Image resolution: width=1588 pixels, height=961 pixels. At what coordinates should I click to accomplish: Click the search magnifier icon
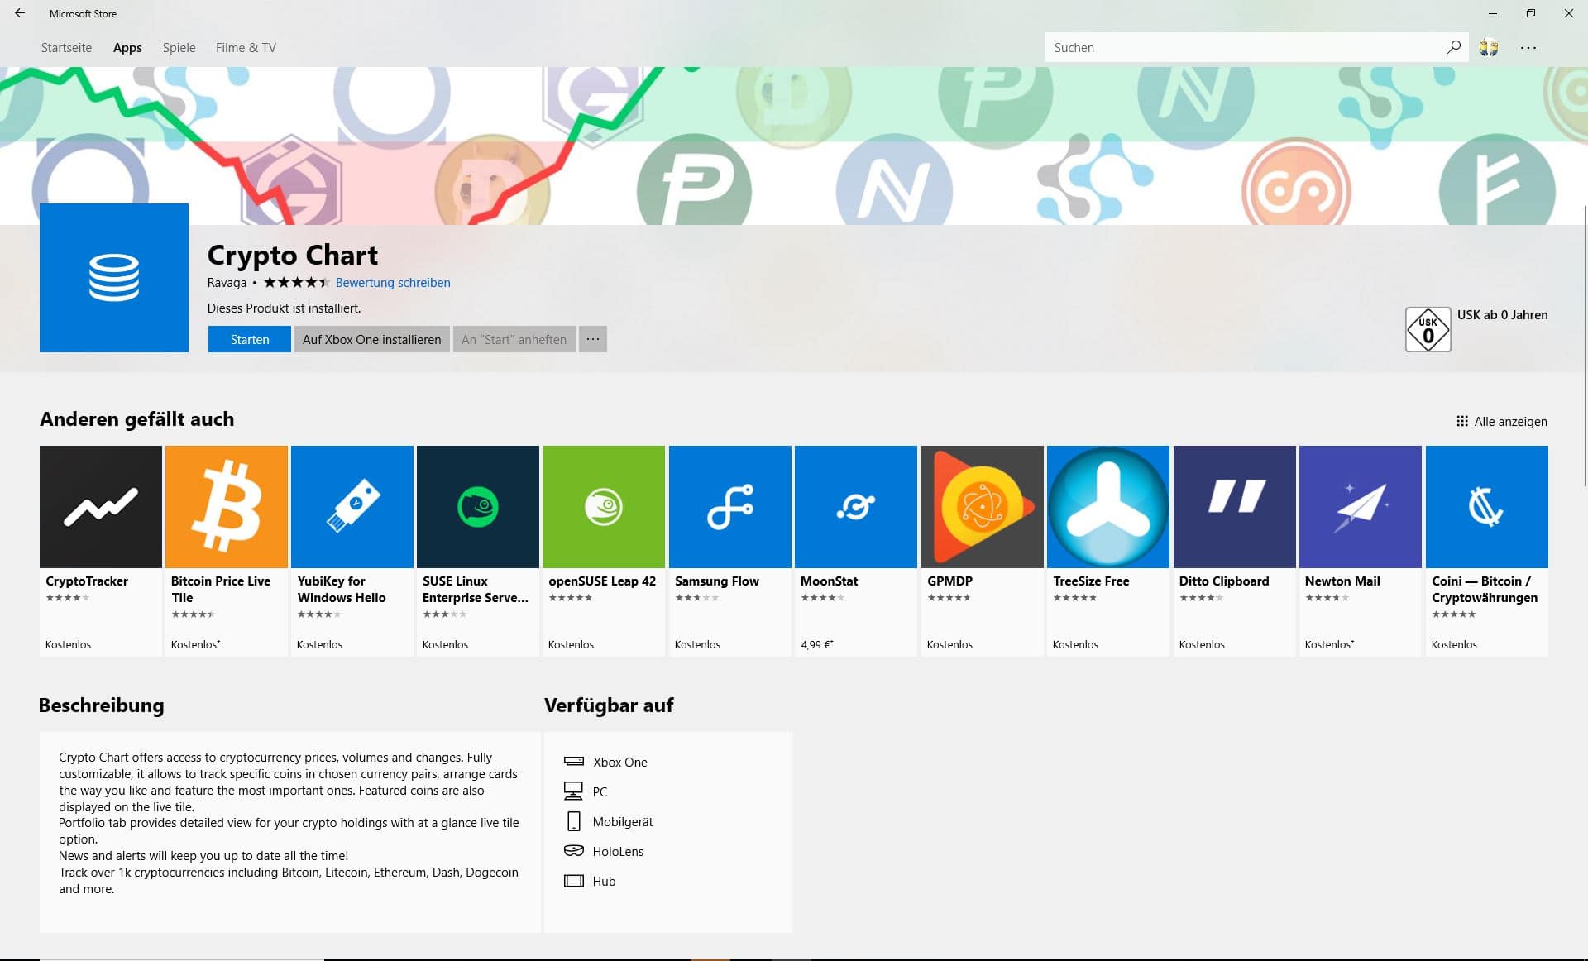coord(1453,47)
